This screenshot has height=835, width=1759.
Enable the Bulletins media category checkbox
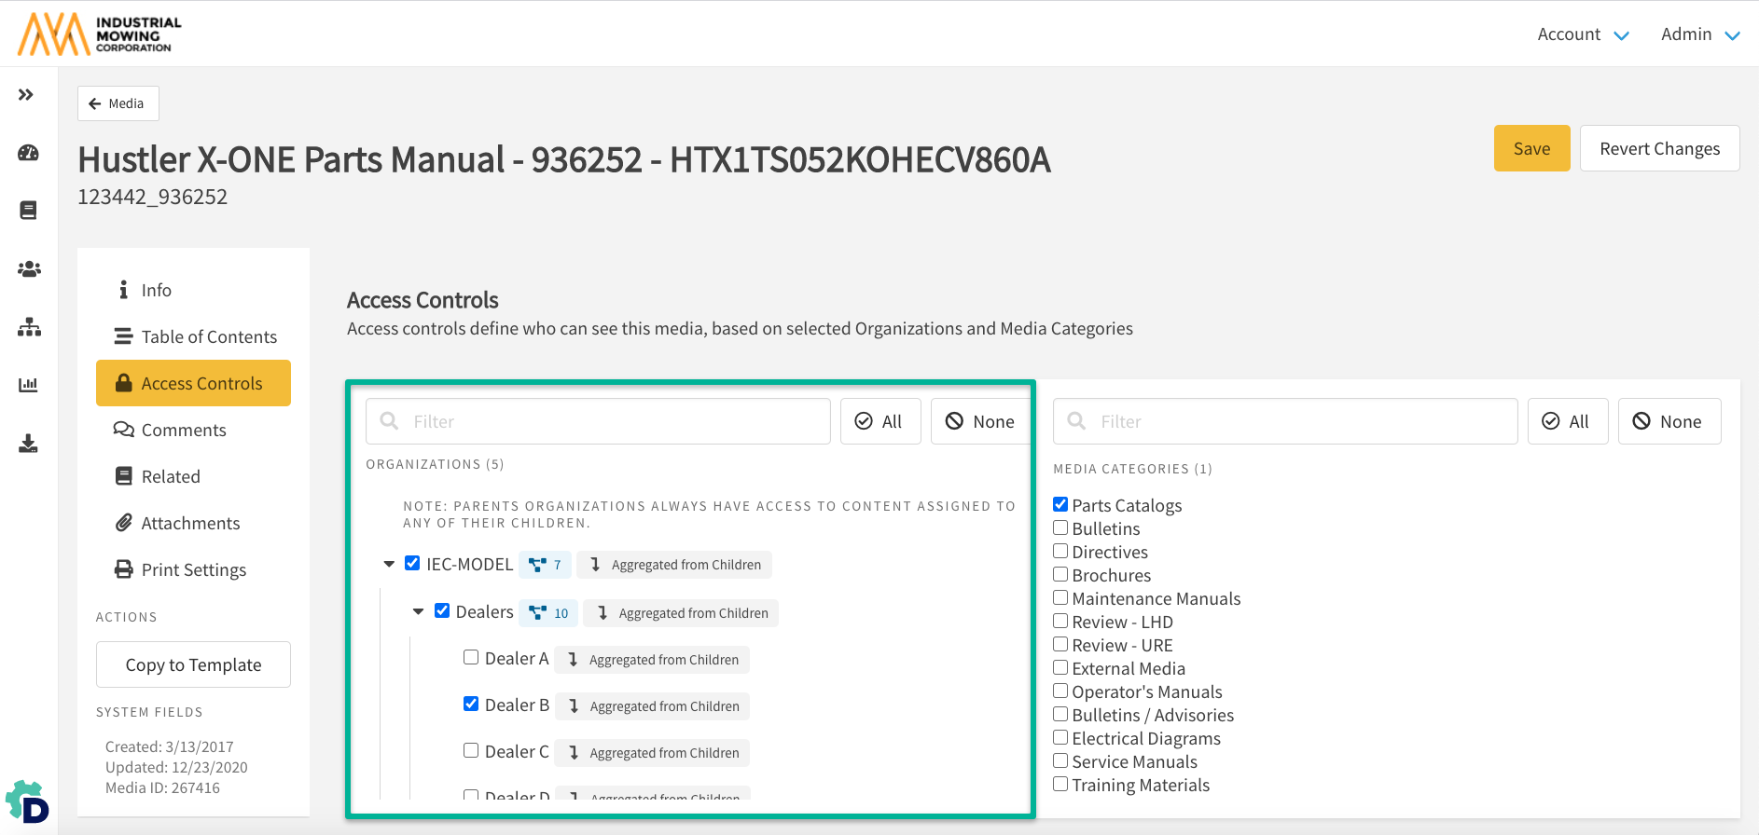pyautogui.click(x=1060, y=527)
